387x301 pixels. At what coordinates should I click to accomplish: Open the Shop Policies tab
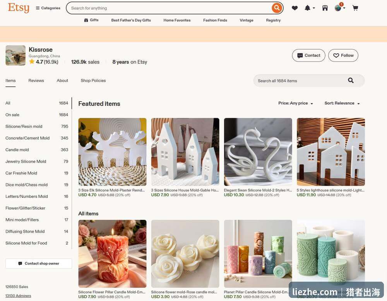pos(93,81)
